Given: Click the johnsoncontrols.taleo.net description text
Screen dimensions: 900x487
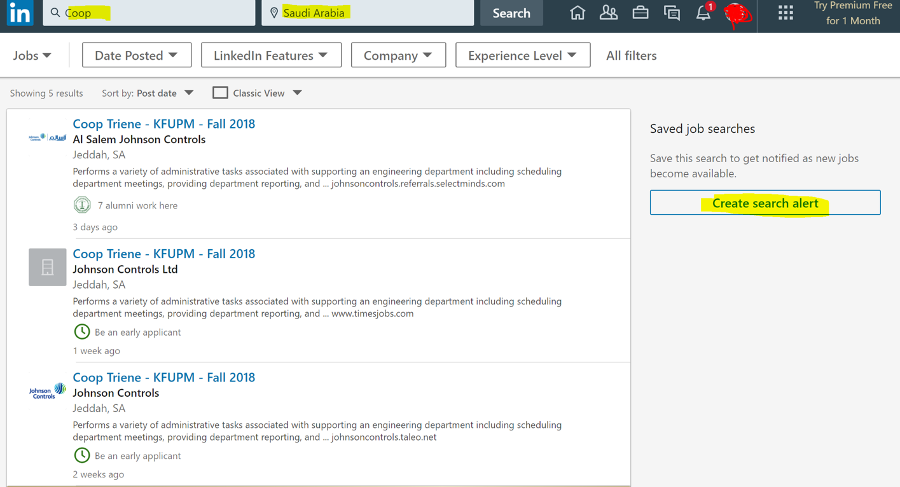Looking at the screenshot, I should click(384, 437).
